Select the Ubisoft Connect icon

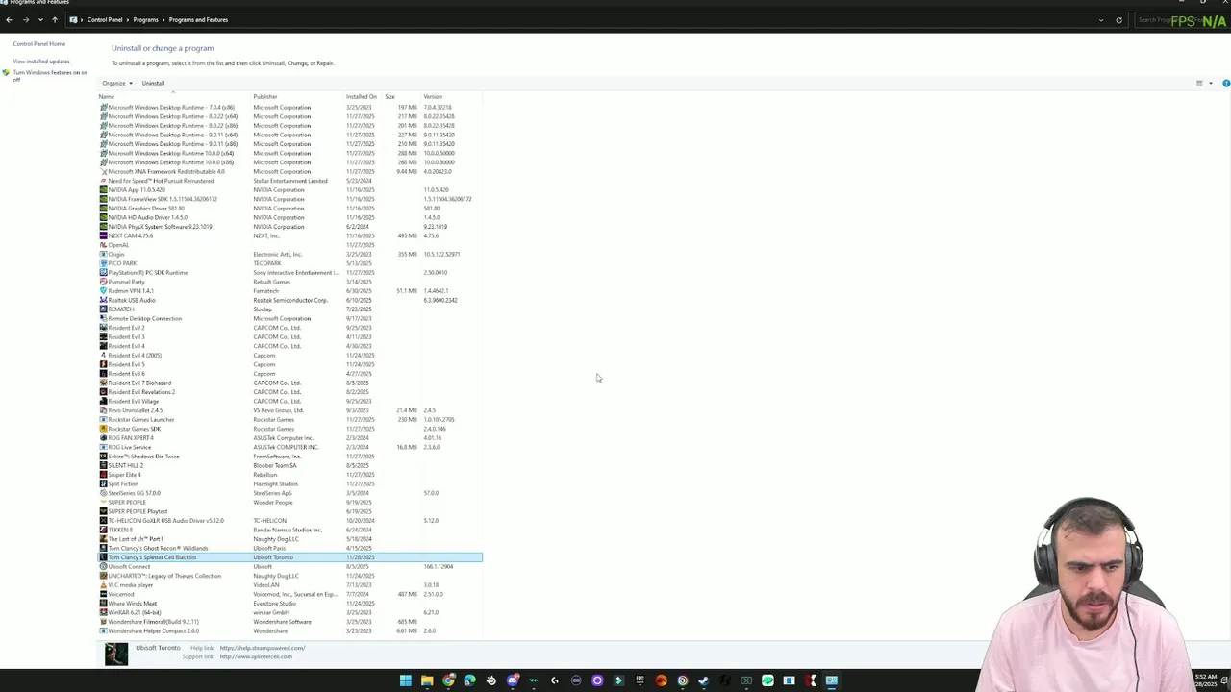click(x=104, y=567)
